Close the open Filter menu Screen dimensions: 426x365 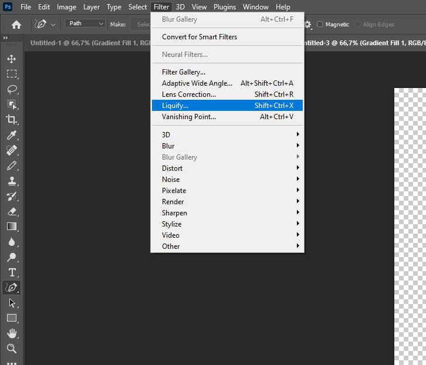161,7
